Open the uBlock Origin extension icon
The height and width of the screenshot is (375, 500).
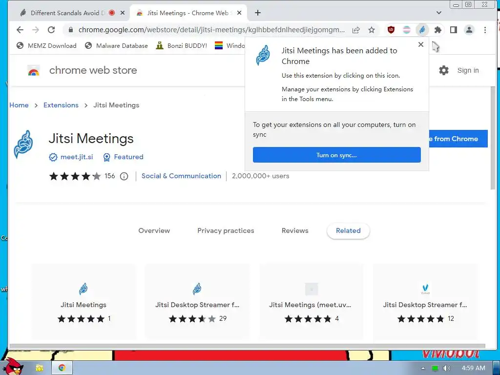point(391,30)
